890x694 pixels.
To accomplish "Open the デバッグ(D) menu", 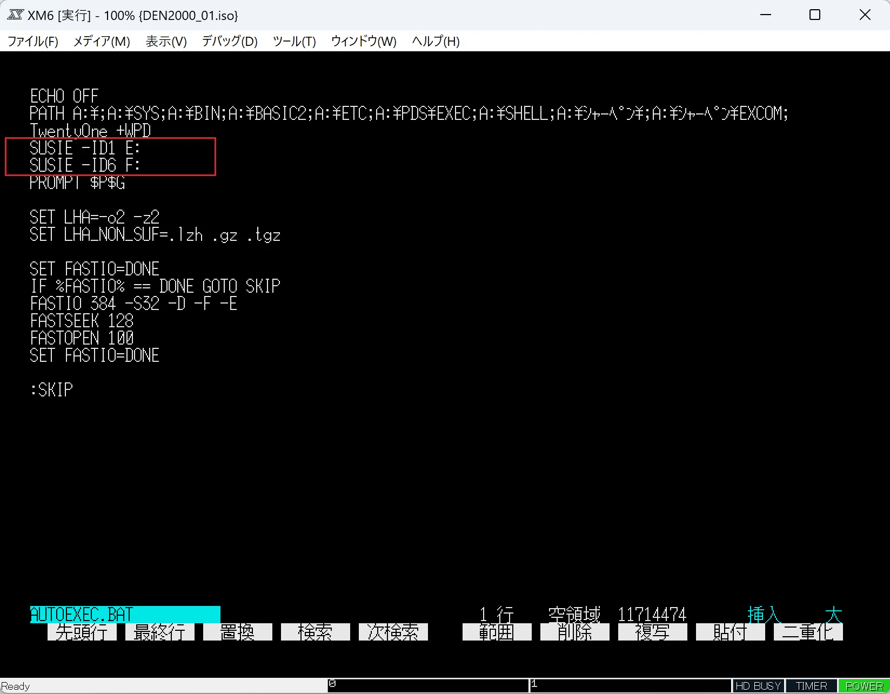I will (230, 42).
